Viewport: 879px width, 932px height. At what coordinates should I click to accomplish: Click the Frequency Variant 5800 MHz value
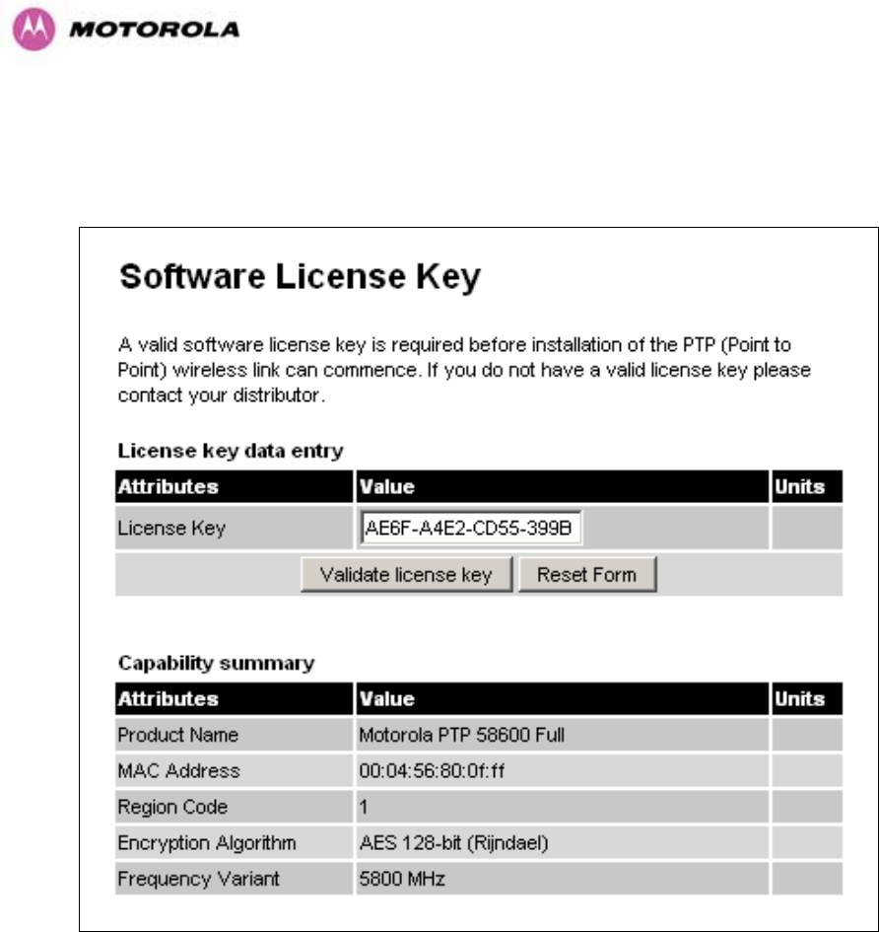[402, 879]
